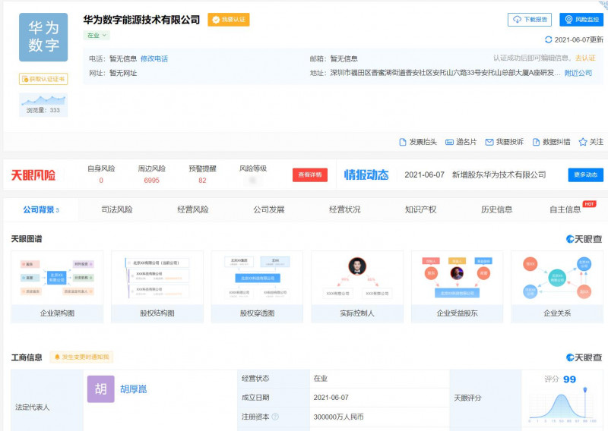Screen dimensions: 608x431
Task: Follow company with 关注 star icon
Action: [583, 142]
